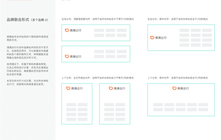Click the paragraph starting 本页仅作对齐方式示意
221x140 pixels.
tap(28, 82)
